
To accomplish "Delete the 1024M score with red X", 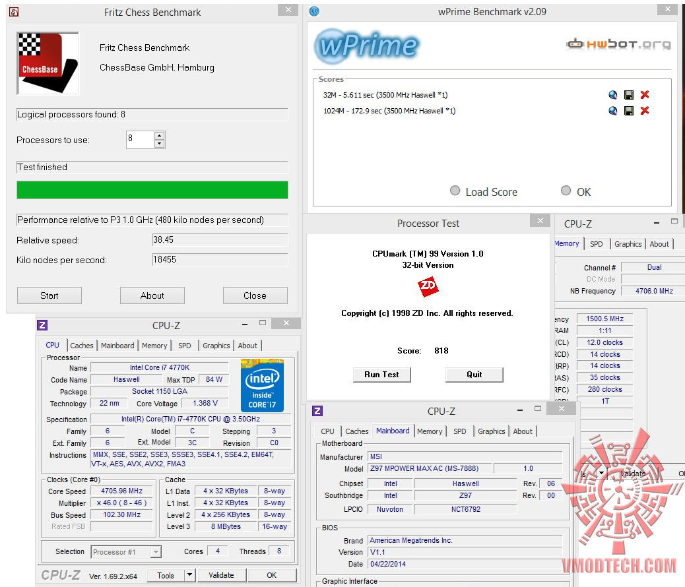I will point(644,110).
